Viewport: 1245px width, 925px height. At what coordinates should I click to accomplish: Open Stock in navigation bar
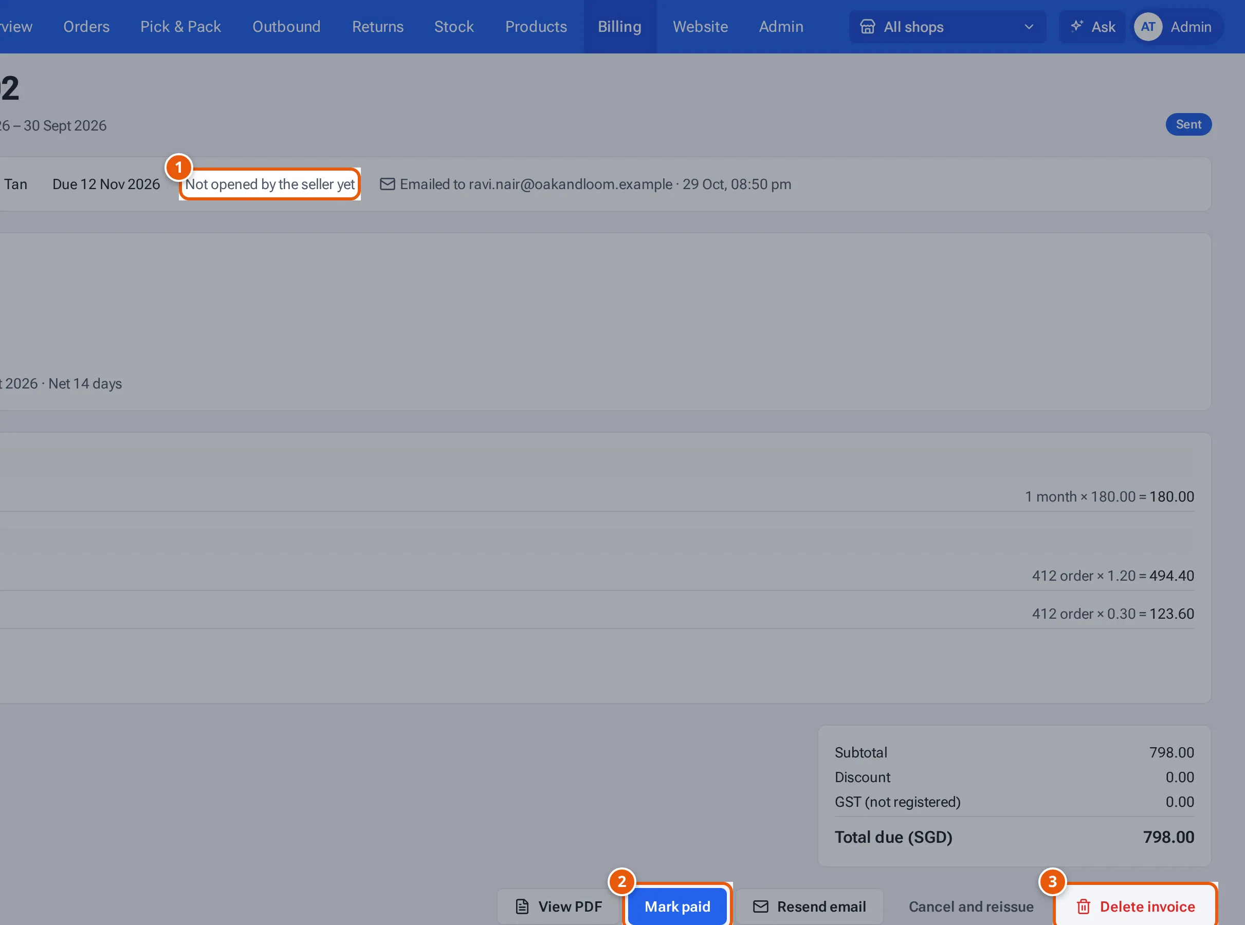(x=454, y=26)
